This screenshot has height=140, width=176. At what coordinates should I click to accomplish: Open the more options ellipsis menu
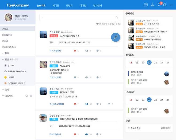(x=171, y=5)
